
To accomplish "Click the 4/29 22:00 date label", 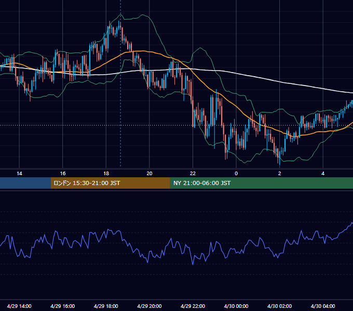I will 193,306.
